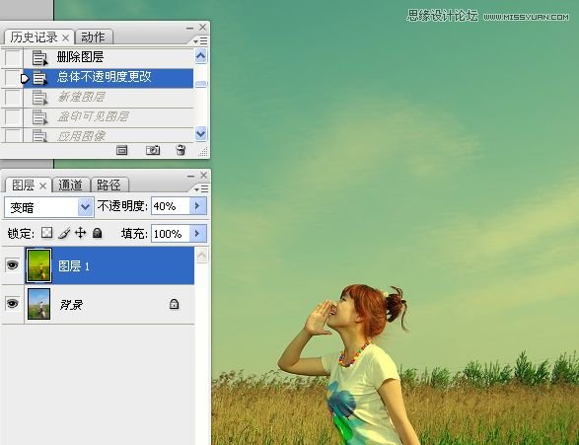The height and width of the screenshot is (445, 579).
Task: Expand the 不透明度 opacity slider arrow
Action: click(197, 205)
